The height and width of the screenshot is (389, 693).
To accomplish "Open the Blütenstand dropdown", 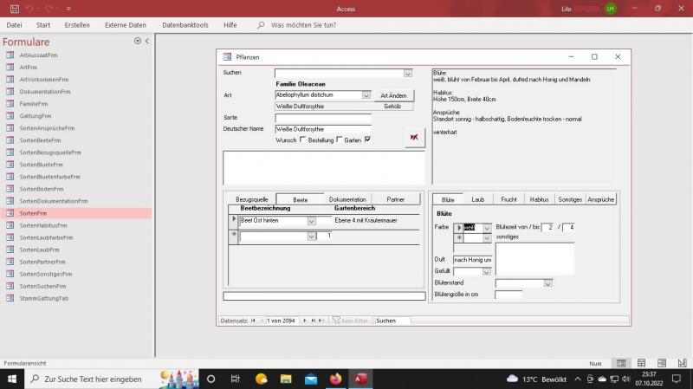I will (x=547, y=282).
